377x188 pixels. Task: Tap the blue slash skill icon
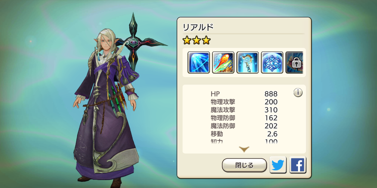point(199,62)
